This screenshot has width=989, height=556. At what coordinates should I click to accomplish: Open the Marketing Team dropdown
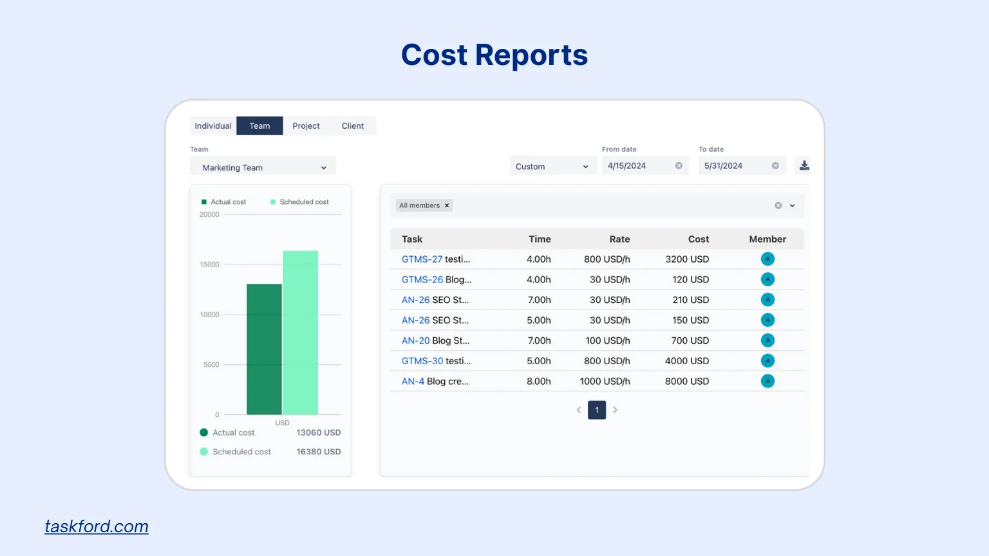[x=263, y=165]
